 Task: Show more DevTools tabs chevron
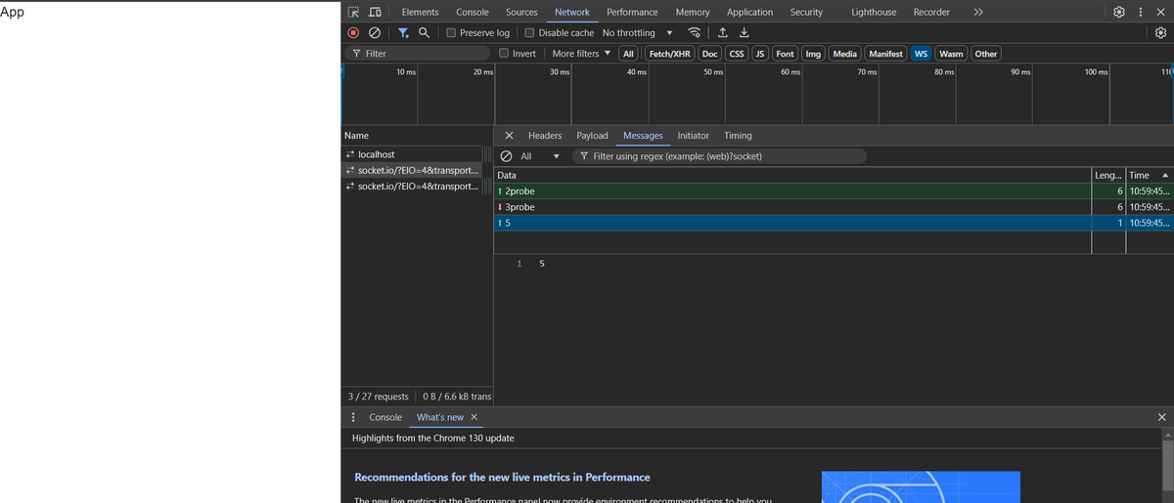coord(977,12)
